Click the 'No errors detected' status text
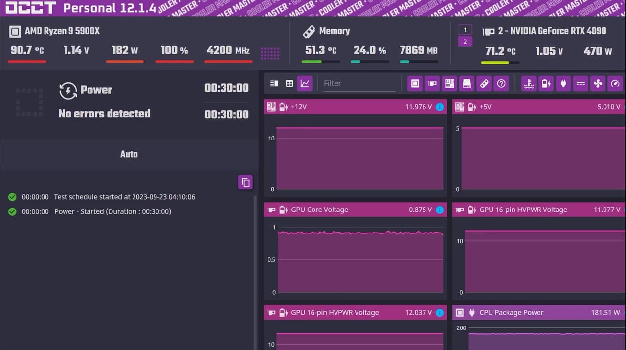The height and width of the screenshot is (350, 626). (104, 114)
